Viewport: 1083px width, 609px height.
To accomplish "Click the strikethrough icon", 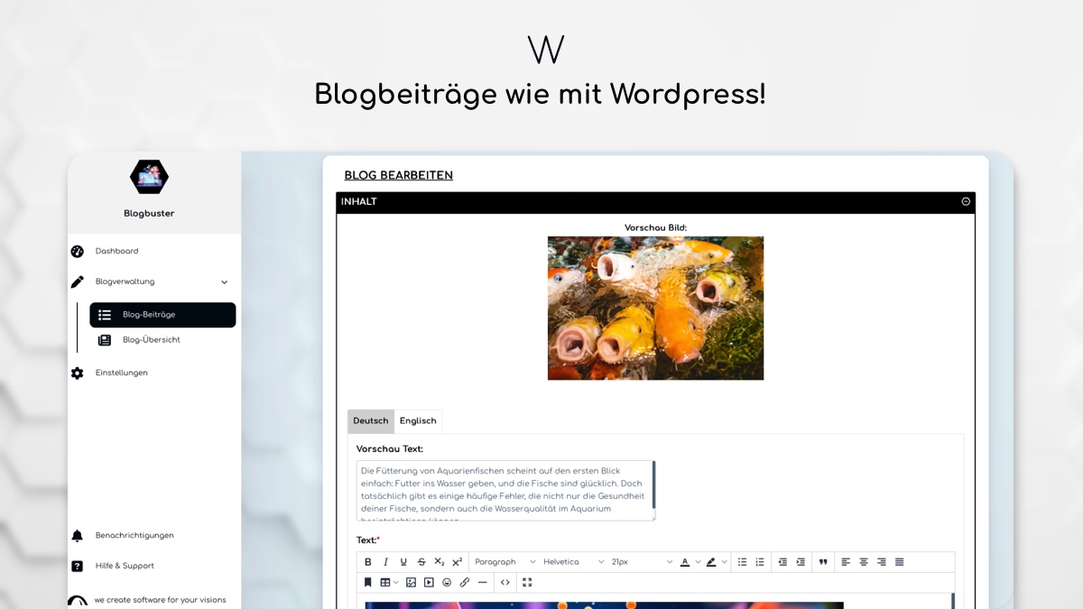I will click(421, 561).
